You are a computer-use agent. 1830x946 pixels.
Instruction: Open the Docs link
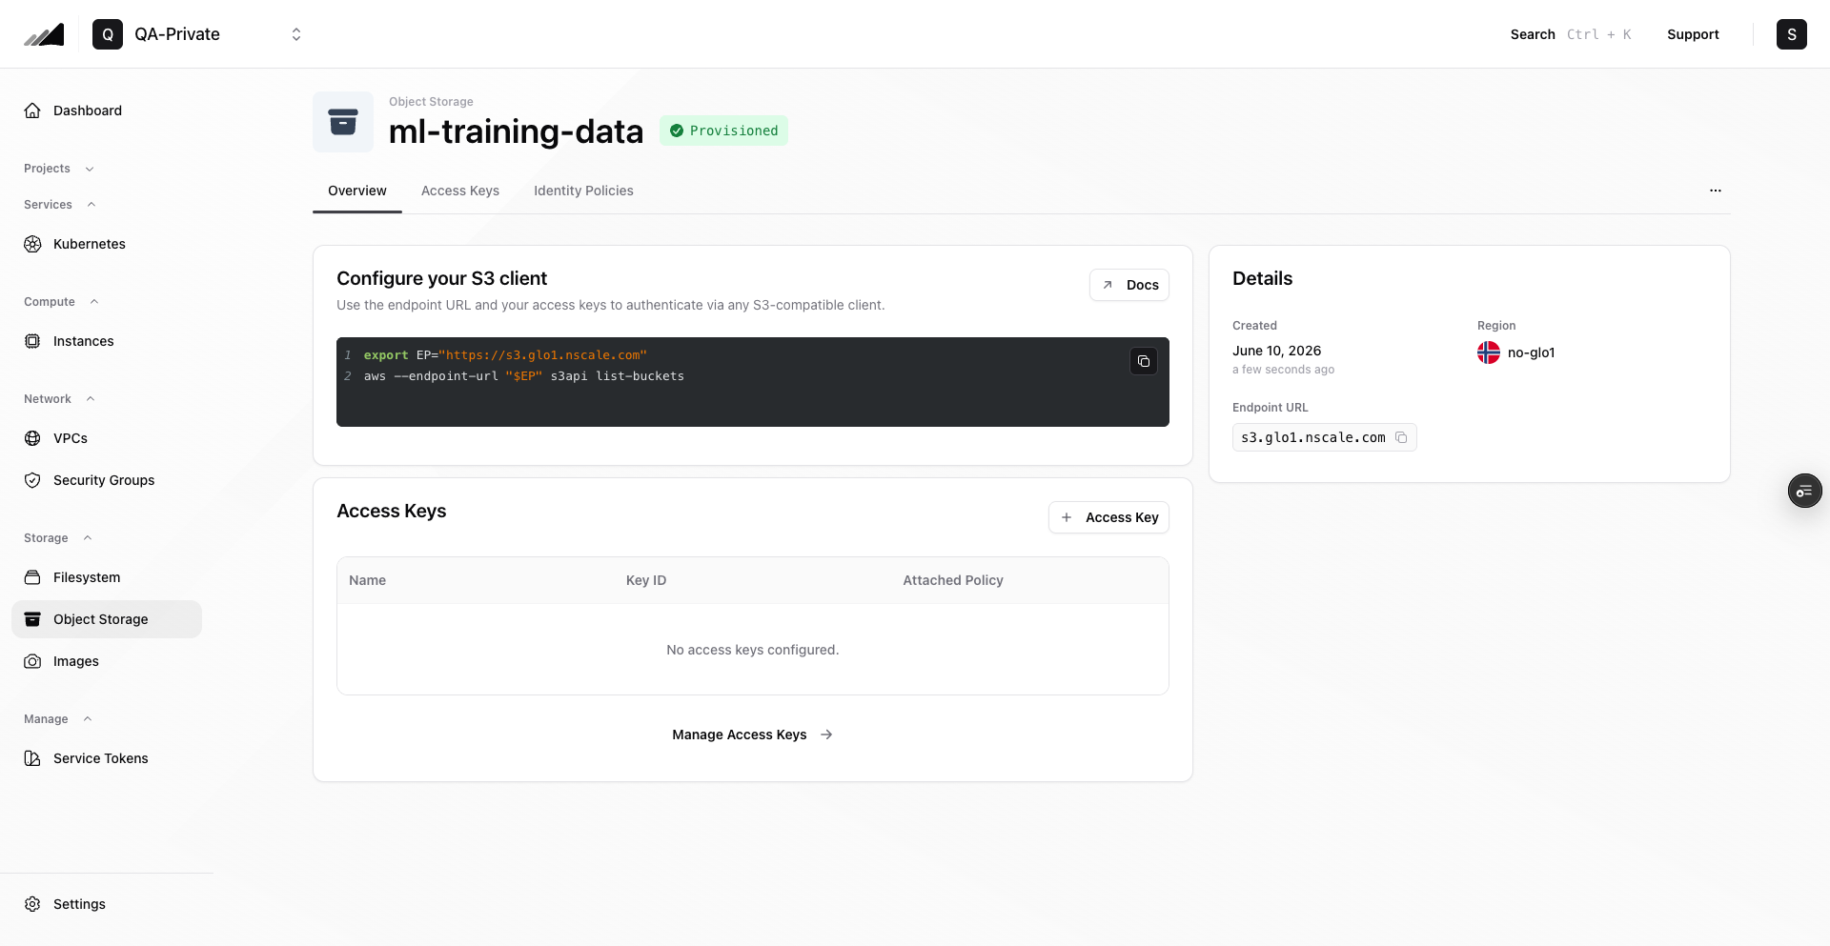pyautogui.click(x=1129, y=285)
